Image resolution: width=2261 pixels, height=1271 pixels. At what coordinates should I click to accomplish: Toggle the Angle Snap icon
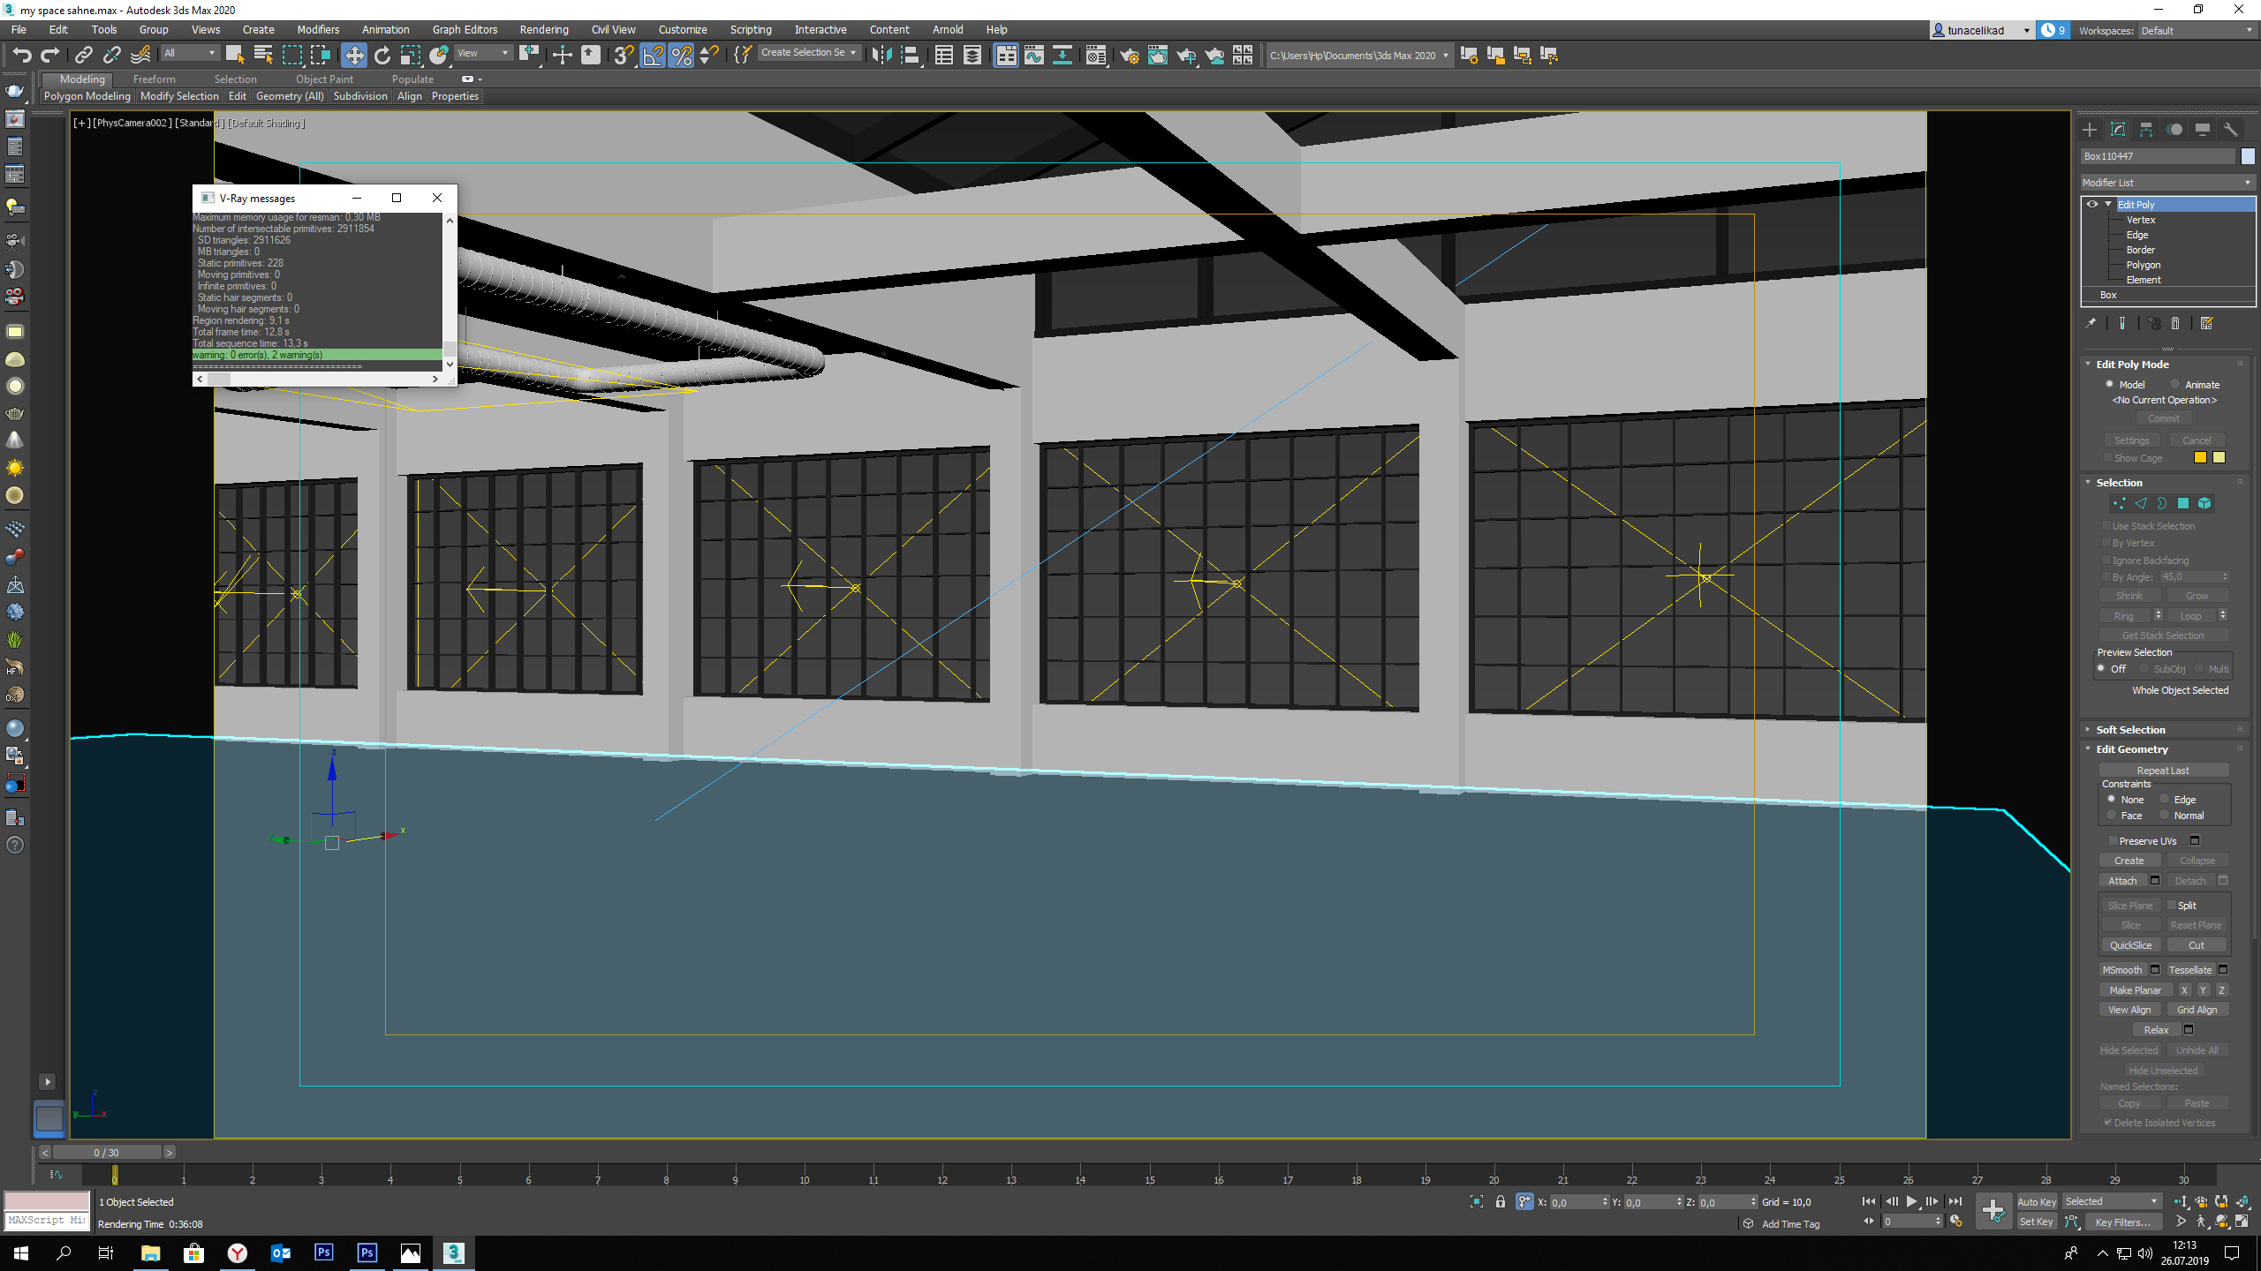(x=653, y=56)
